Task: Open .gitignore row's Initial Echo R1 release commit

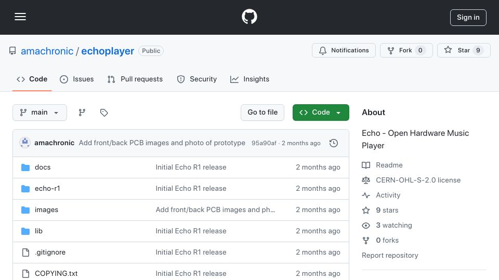Action: 191,253
